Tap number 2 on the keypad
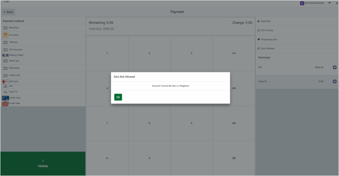The height and width of the screenshot is (176, 339). (149, 53)
